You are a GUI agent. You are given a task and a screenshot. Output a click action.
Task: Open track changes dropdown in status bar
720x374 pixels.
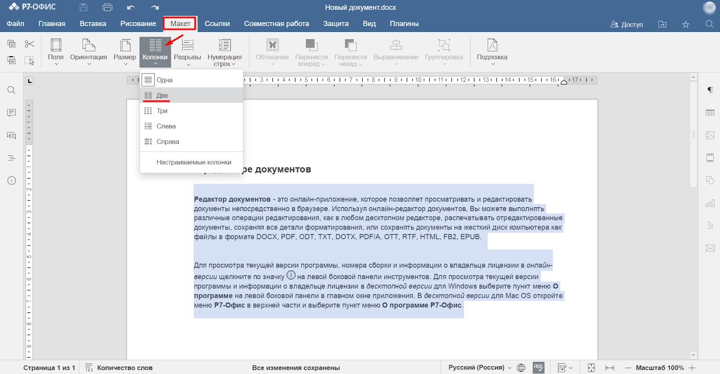pyautogui.click(x=565, y=368)
